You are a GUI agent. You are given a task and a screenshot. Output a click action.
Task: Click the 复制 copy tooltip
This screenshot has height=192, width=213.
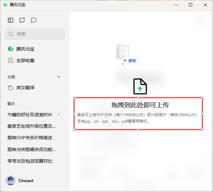(130, 60)
